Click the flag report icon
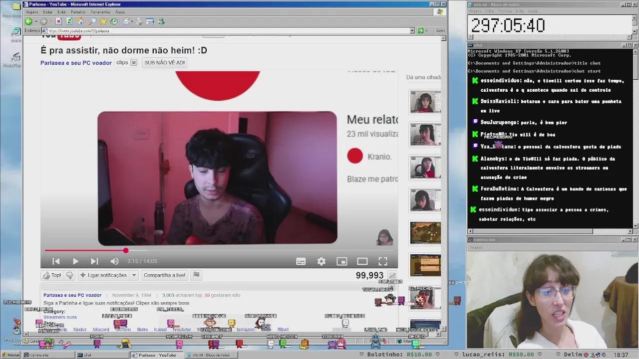The height and width of the screenshot is (359, 639). coord(196,275)
